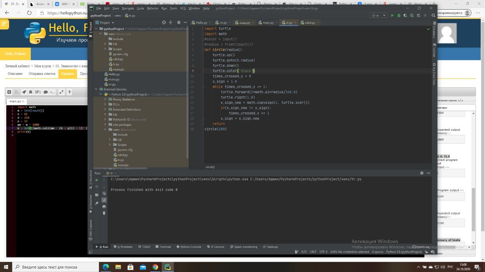Image resolution: width=485 pixels, height=272 pixels.
Task: Click the green Run button in the top toolbar
Action: pos(392,15)
